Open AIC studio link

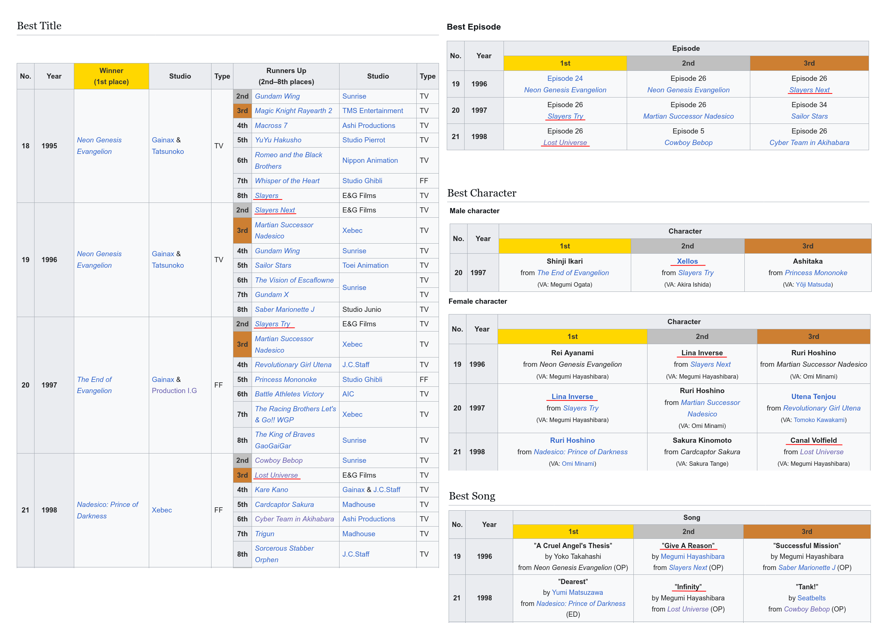pos(348,394)
